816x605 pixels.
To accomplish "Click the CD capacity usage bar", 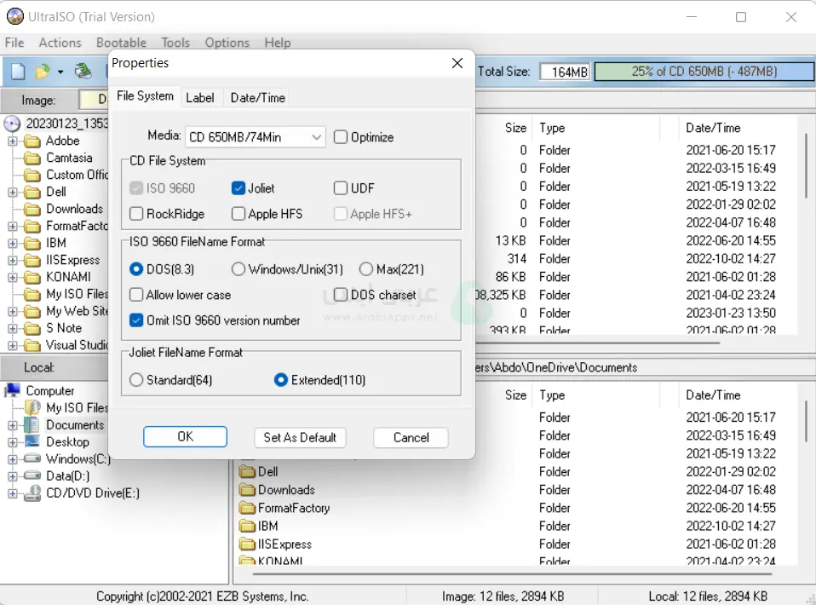I will click(703, 72).
